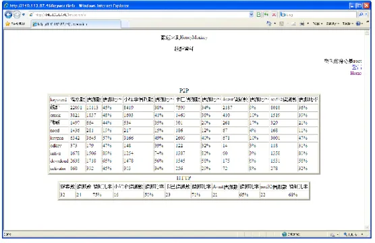Click the 'keyword' header cell

[59, 100]
